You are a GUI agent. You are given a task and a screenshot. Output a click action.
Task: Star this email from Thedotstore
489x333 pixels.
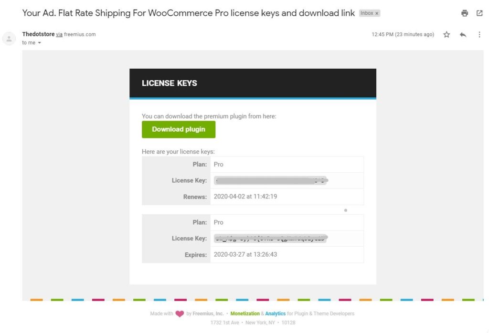tap(446, 34)
